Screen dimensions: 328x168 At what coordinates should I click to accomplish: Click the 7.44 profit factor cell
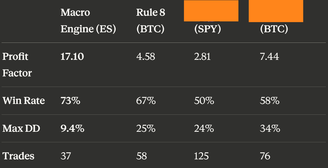click(269, 56)
